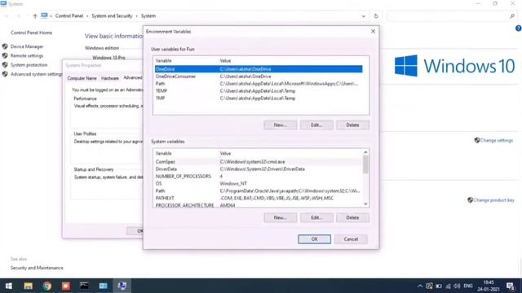The height and width of the screenshot is (293, 522).
Task: Click Delete button under system variables
Action: tap(352, 217)
